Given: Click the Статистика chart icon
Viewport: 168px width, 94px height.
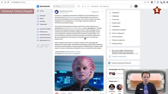Looking at the screenshot, I should coord(110,20).
